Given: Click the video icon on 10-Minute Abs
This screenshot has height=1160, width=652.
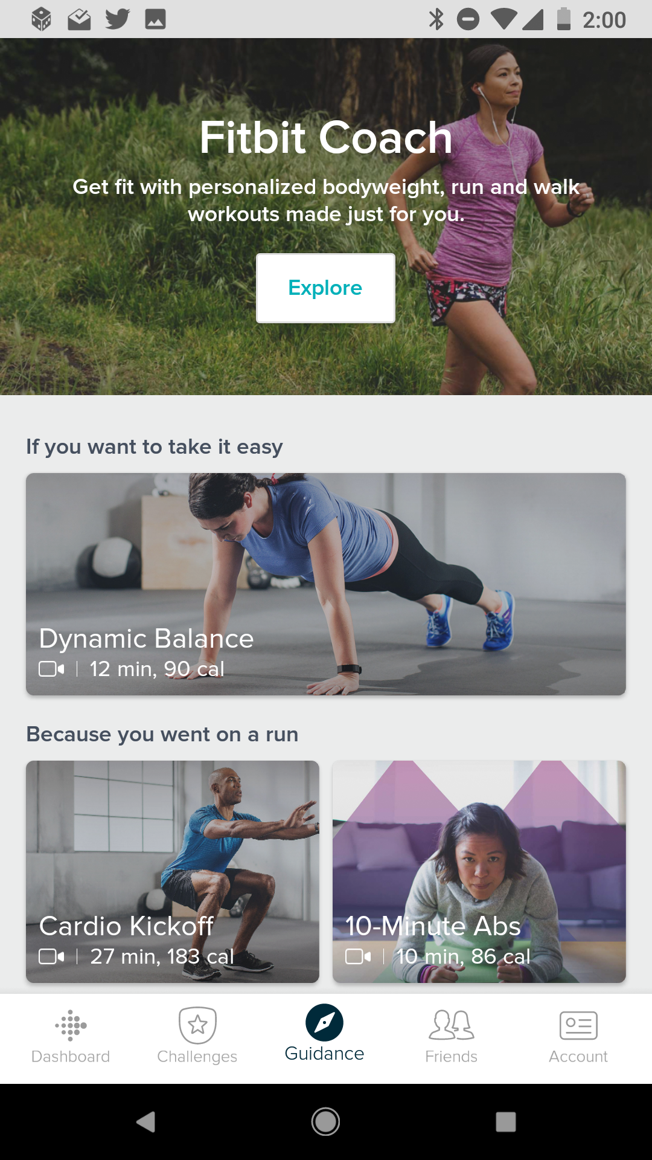Looking at the screenshot, I should tap(358, 956).
